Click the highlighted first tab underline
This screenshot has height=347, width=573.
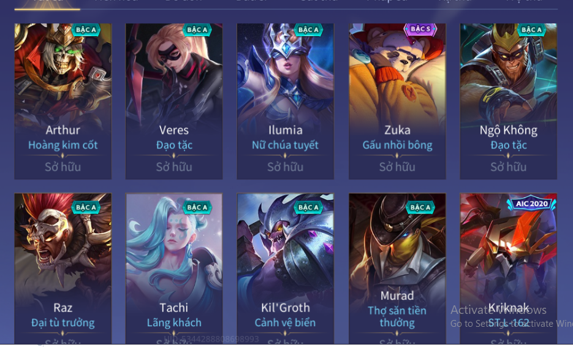(x=47, y=9)
